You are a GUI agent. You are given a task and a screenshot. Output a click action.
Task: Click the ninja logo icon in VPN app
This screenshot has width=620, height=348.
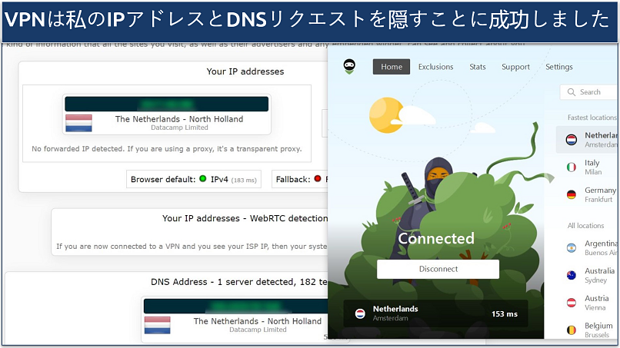click(349, 66)
